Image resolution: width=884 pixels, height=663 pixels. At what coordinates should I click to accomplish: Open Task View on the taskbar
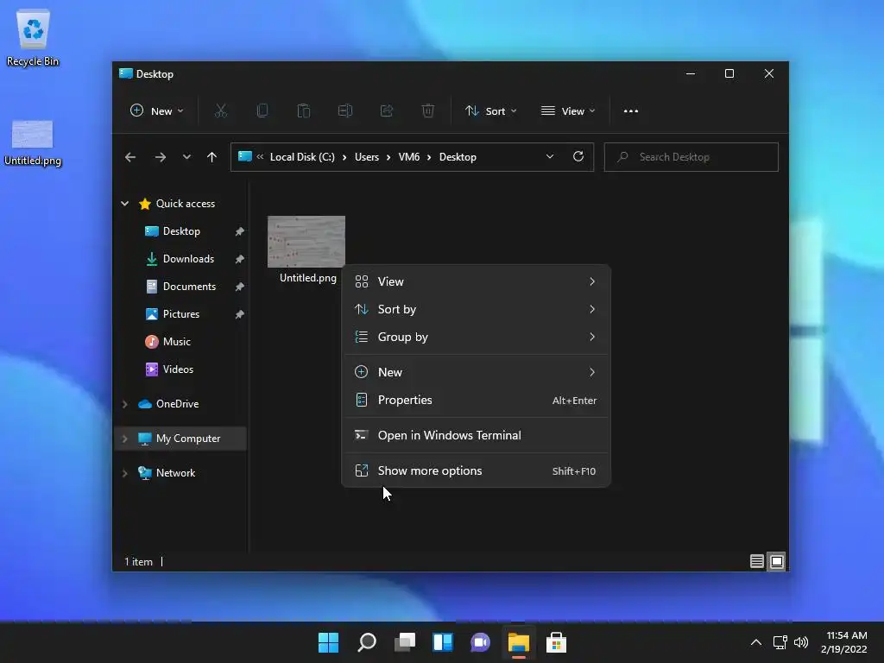(405, 642)
